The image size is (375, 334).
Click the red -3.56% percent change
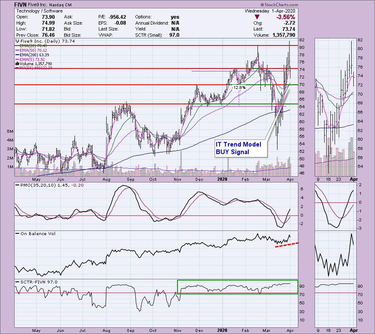pos(285,17)
